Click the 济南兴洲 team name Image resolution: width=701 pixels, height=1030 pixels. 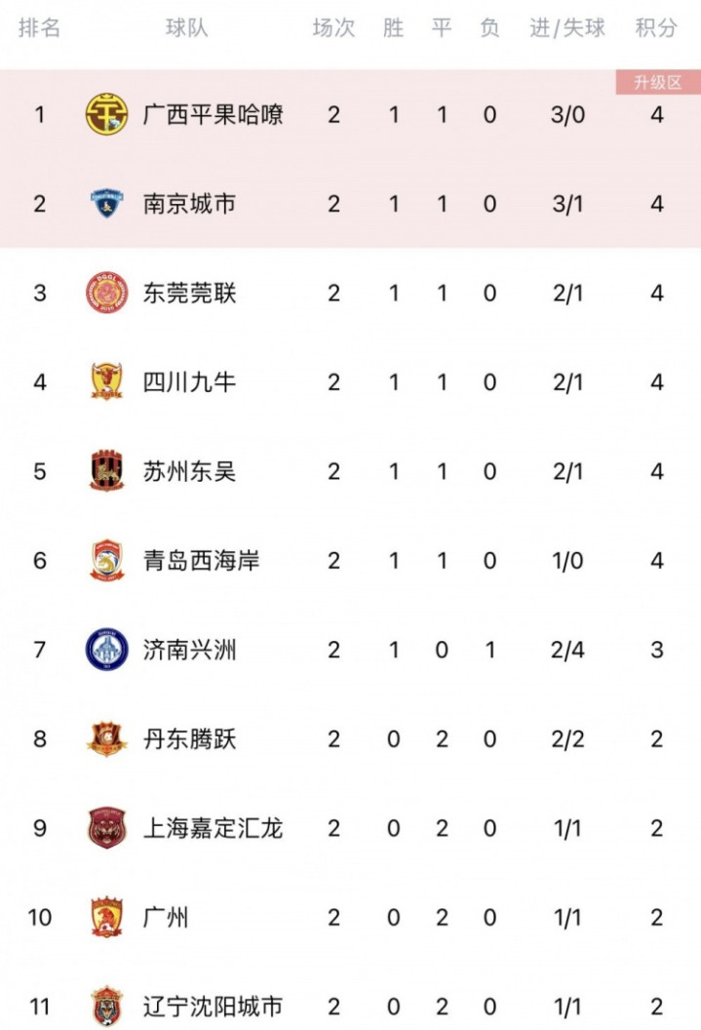click(x=190, y=650)
